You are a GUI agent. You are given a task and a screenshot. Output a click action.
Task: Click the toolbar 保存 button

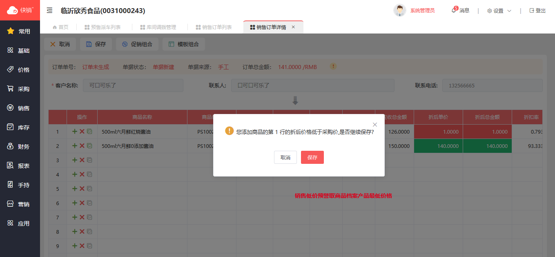[x=96, y=44]
